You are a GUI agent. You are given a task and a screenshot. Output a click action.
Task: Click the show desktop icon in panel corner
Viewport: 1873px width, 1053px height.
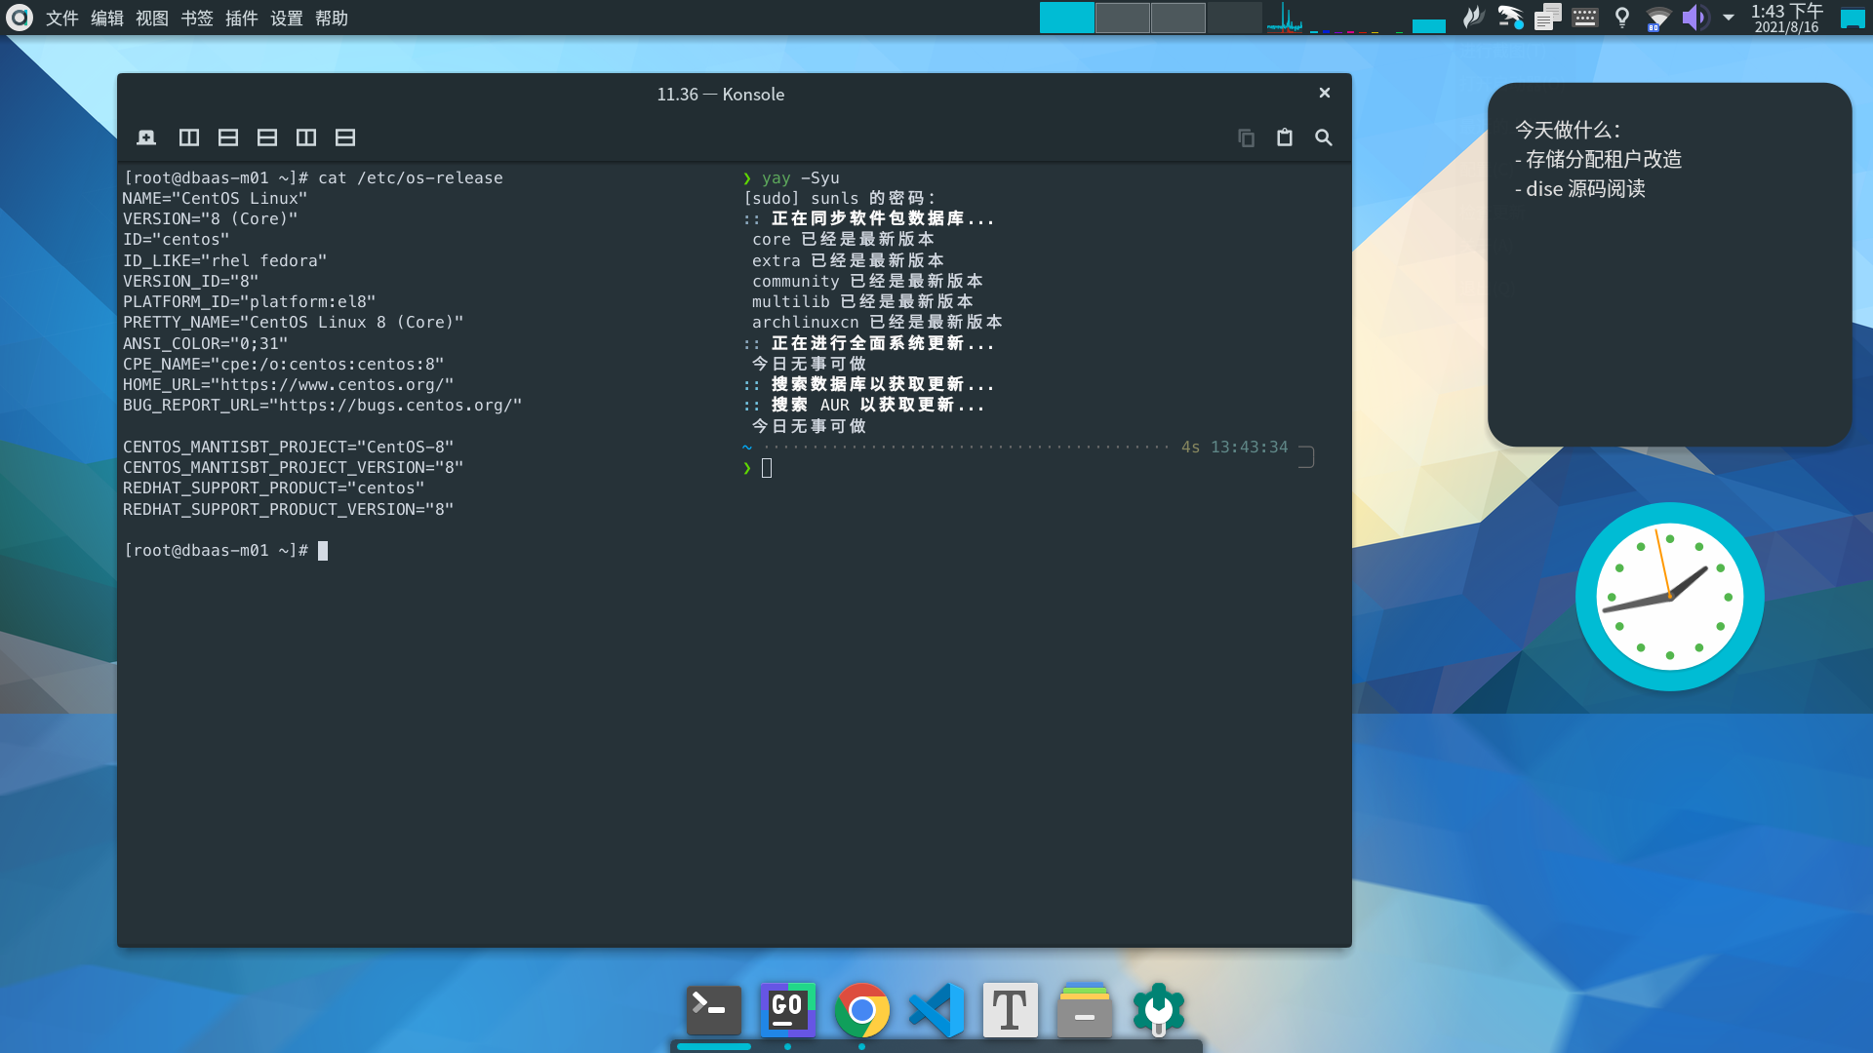[1852, 18]
